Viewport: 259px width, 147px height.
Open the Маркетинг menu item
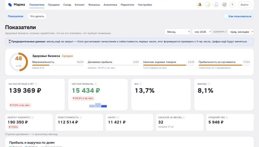coord(128,5)
